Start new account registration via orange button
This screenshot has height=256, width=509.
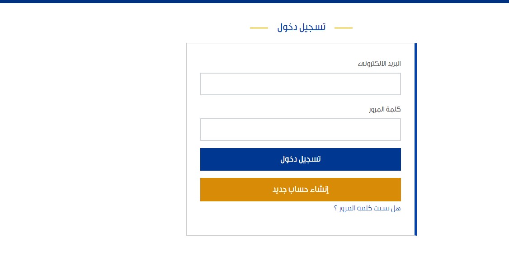(300, 190)
